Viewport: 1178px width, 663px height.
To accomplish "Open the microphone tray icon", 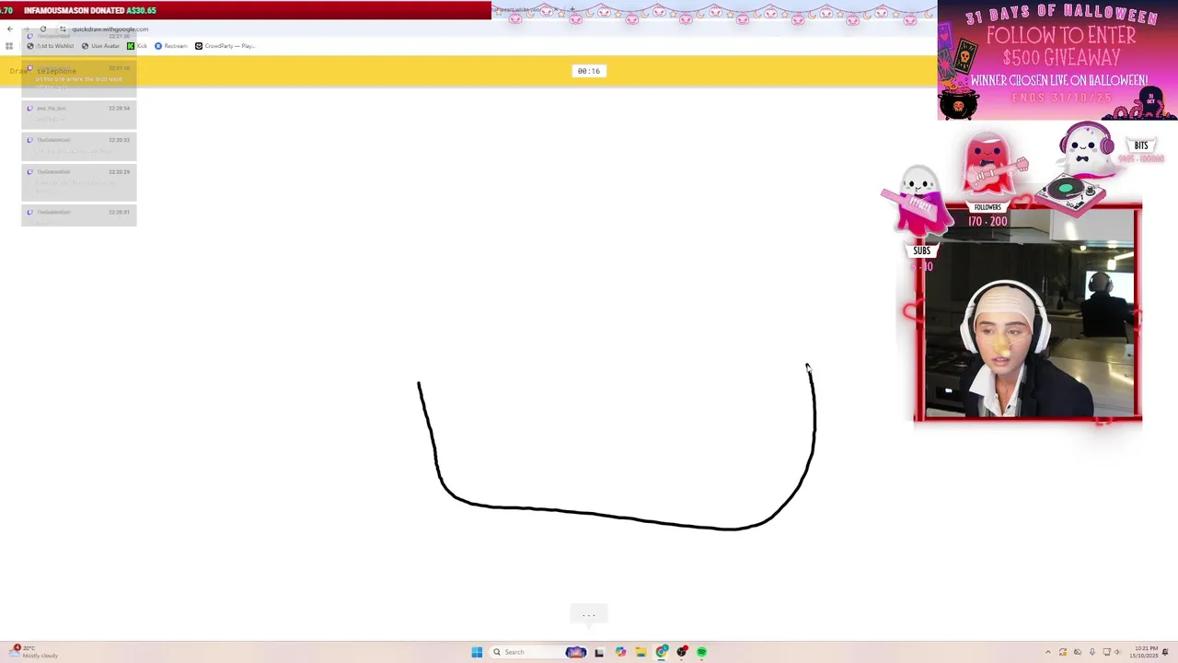I will tap(1092, 652).
